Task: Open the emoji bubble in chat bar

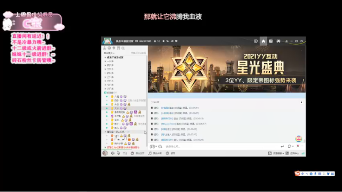Action: tap(289, 146)
